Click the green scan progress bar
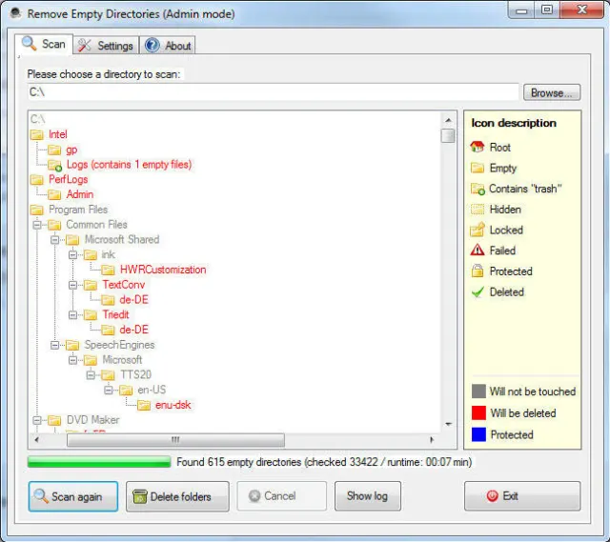Image resolution: width=610 pixels, height=542 pixels. point(99,462)
